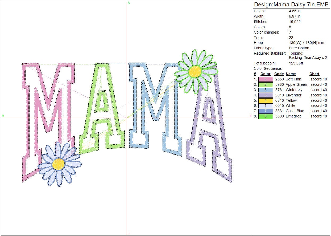Click the red E marker on right edge
Viewport: 331px width, 236px height.
tap(251, 116)
